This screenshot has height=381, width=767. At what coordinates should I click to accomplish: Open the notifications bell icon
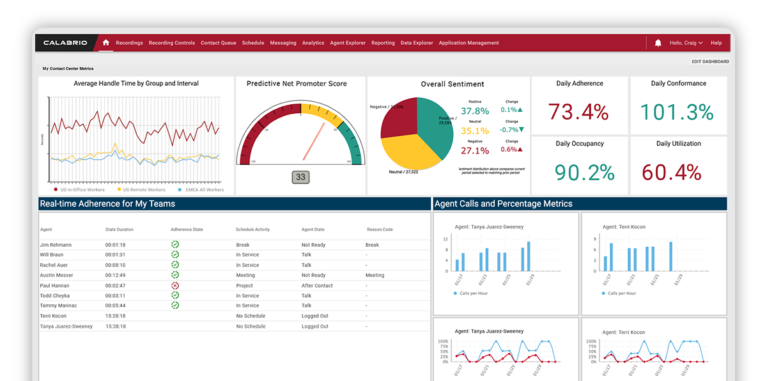click(658, 43)
